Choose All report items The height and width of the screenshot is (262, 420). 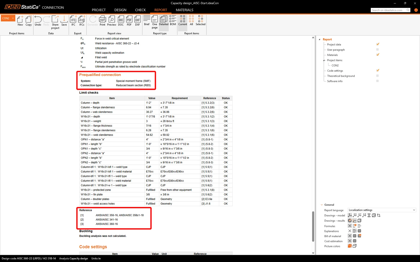coord(191,20)
